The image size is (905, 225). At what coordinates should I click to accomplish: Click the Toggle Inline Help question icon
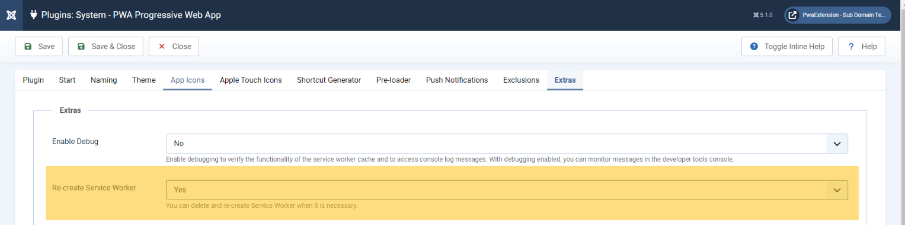pyautogui.click(x=754, y=47)
